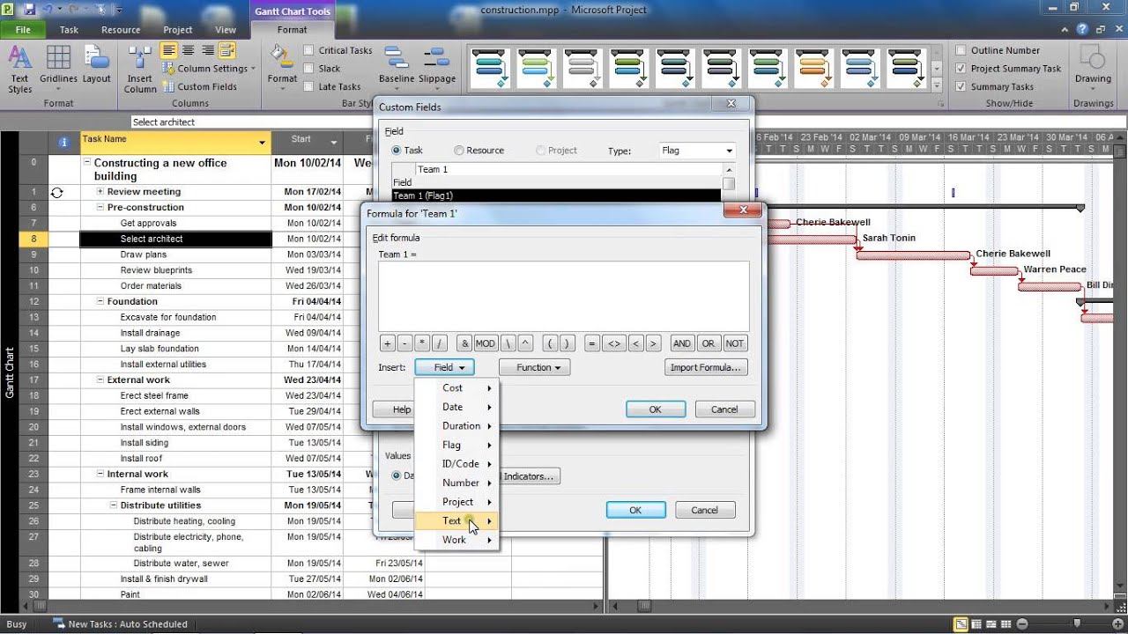This screenshot has height=634, width=1128.
Task: Insert the NOT operator
Action: point(735,343)
